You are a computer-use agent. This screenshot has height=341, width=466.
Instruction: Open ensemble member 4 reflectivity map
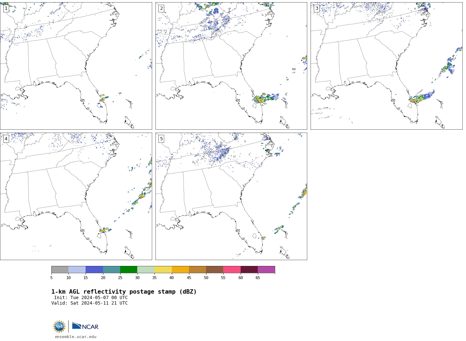[x=76, y=196]
